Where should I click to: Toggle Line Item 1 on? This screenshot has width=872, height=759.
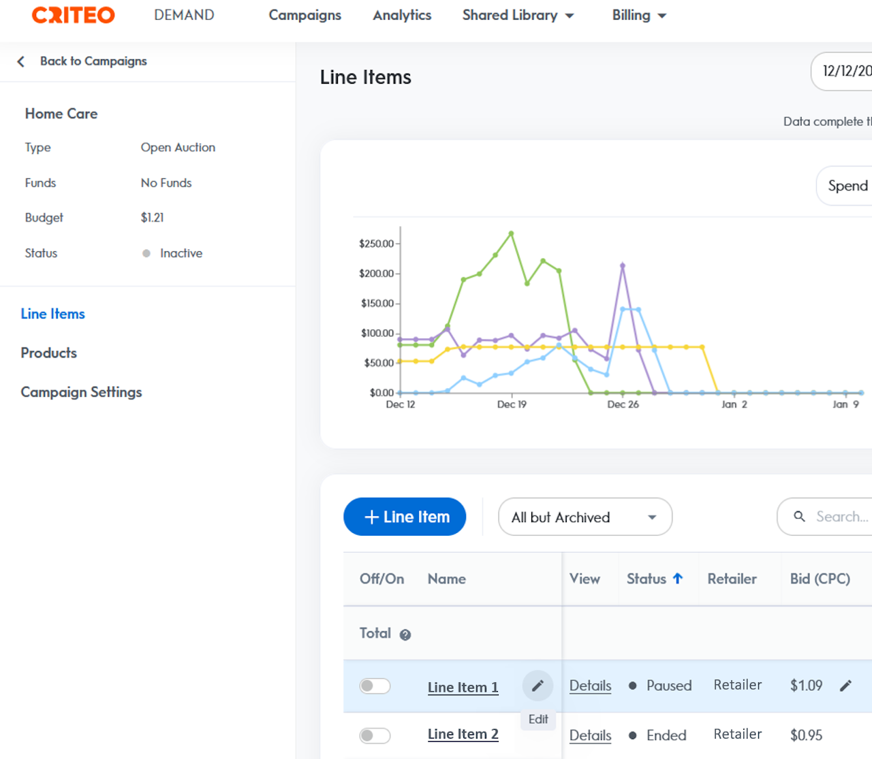pos(375,685)
